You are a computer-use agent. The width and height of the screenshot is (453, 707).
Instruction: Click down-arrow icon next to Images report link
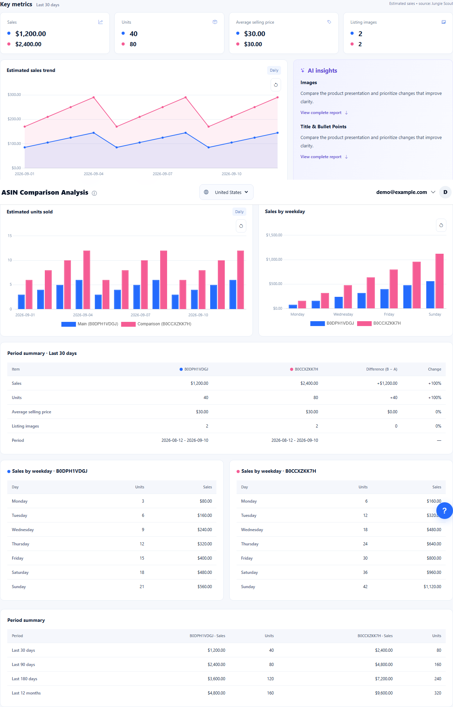click(x=346, y=113)
